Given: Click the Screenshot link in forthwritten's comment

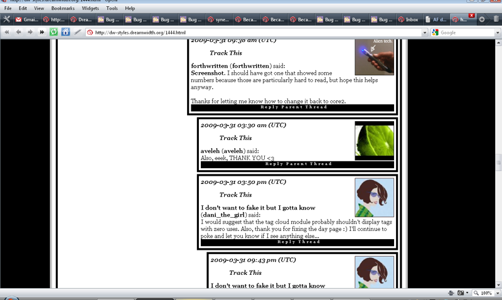Looking at the screenshot, I should click(206, 73).
